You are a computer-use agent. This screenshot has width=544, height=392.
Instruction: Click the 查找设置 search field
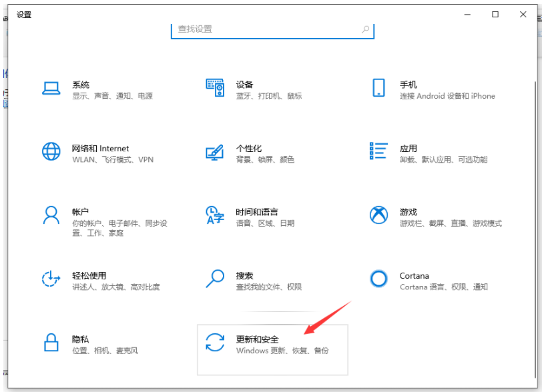click(x=267, y=29)
